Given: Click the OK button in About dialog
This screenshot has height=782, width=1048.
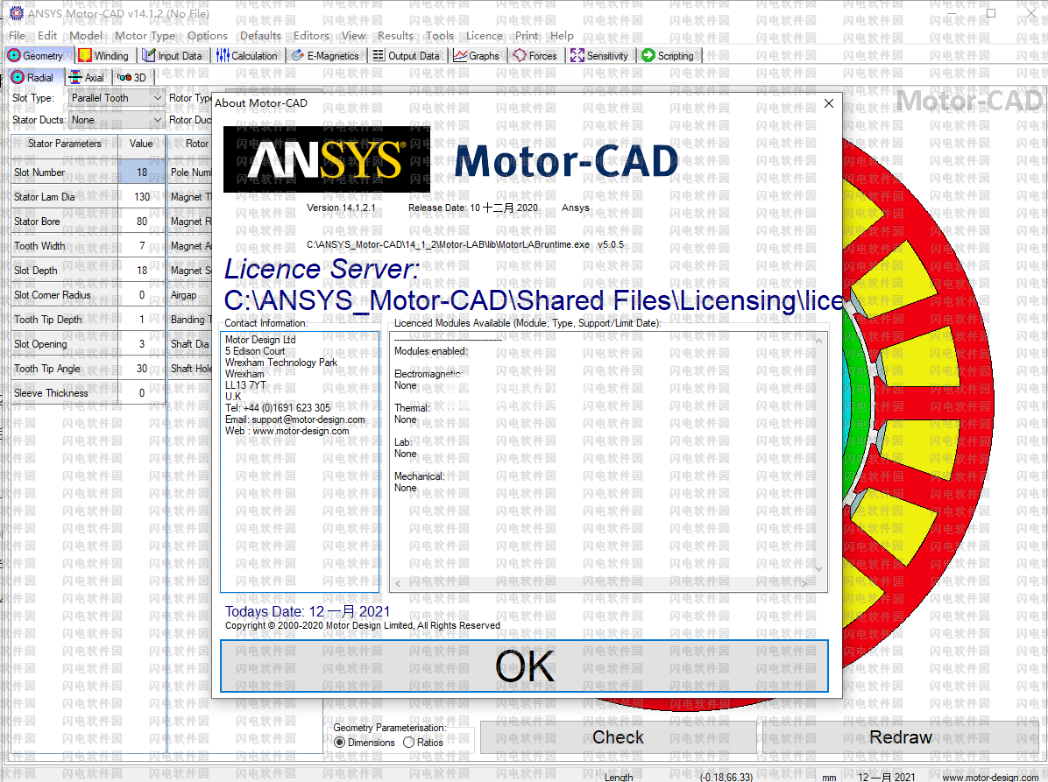Looking at the screenshot, I should (x=524, y=666).
